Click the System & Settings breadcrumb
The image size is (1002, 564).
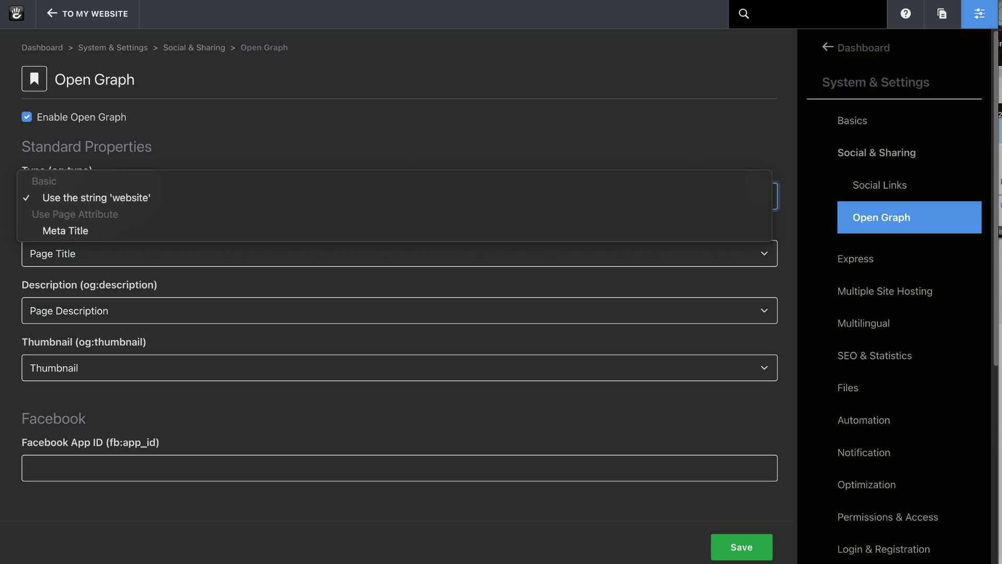(113, 48)
